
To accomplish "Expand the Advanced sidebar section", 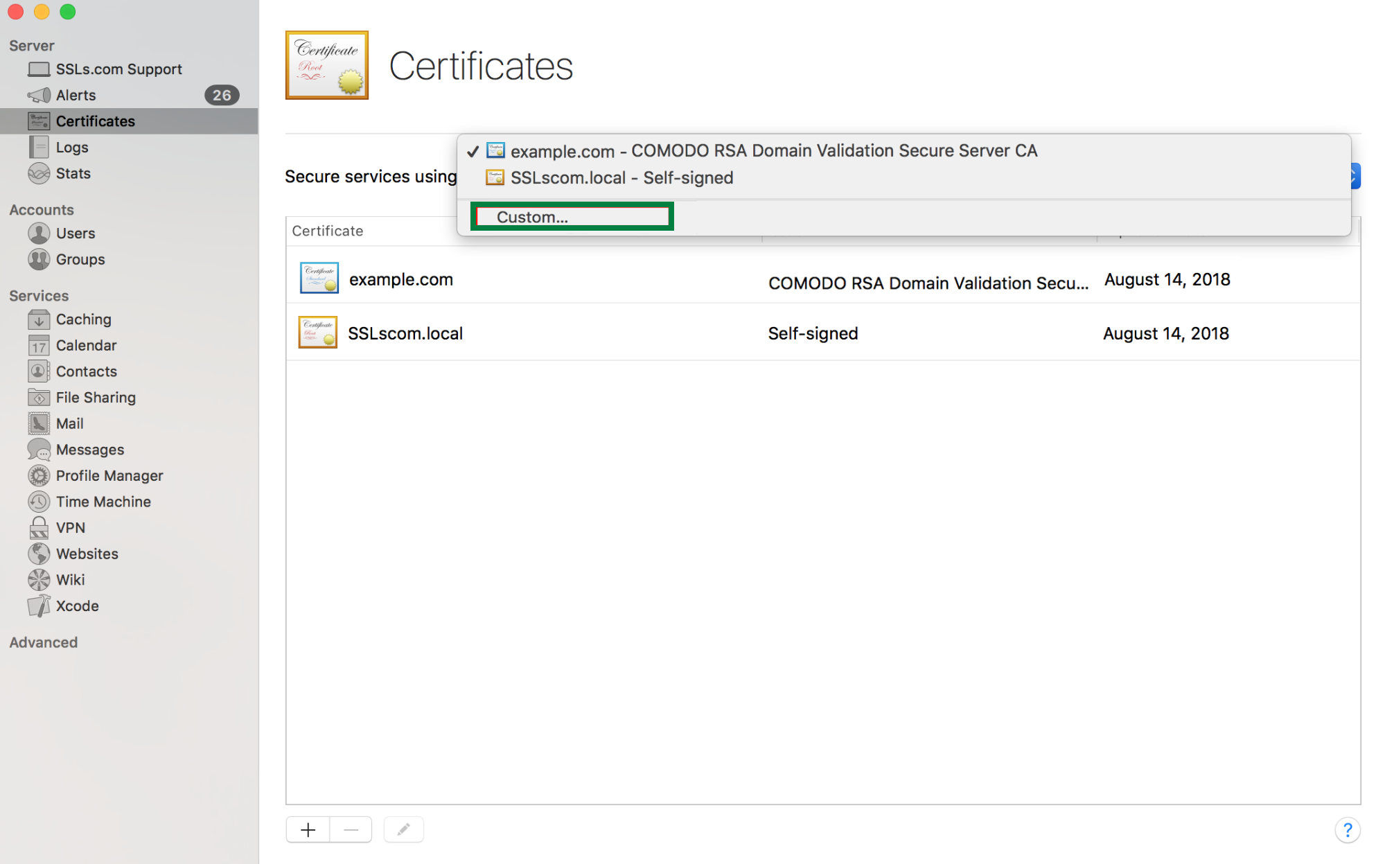I will pos(43,642).
